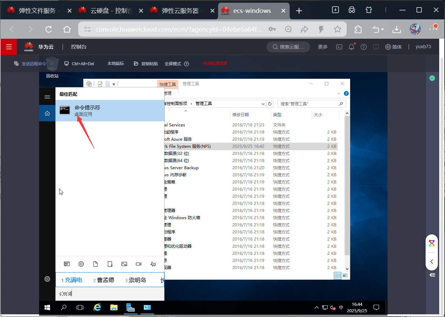Open the yuxb73 account menu
This screenshot has width=445, height=317.
(423, 47)
